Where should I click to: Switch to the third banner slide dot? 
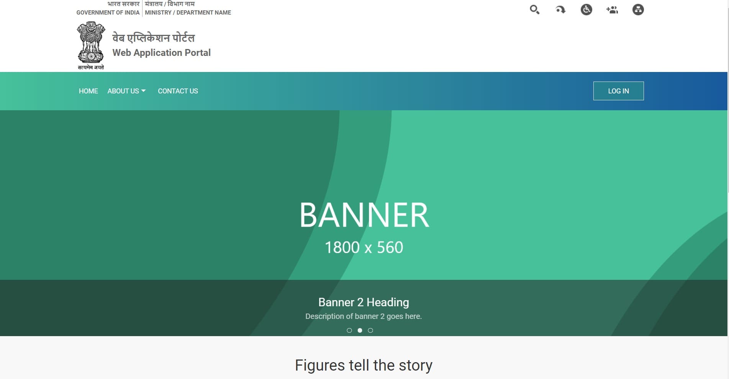[370, 330]
